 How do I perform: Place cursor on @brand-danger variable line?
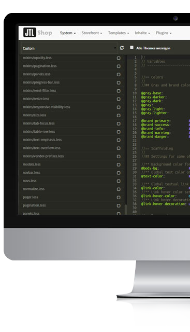(x=155, y=137)
